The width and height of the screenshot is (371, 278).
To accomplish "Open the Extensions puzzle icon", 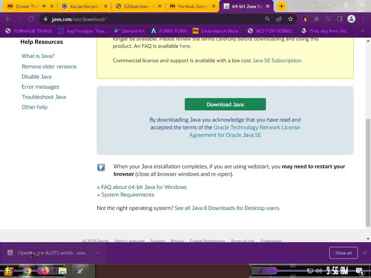I will (317, 19).
